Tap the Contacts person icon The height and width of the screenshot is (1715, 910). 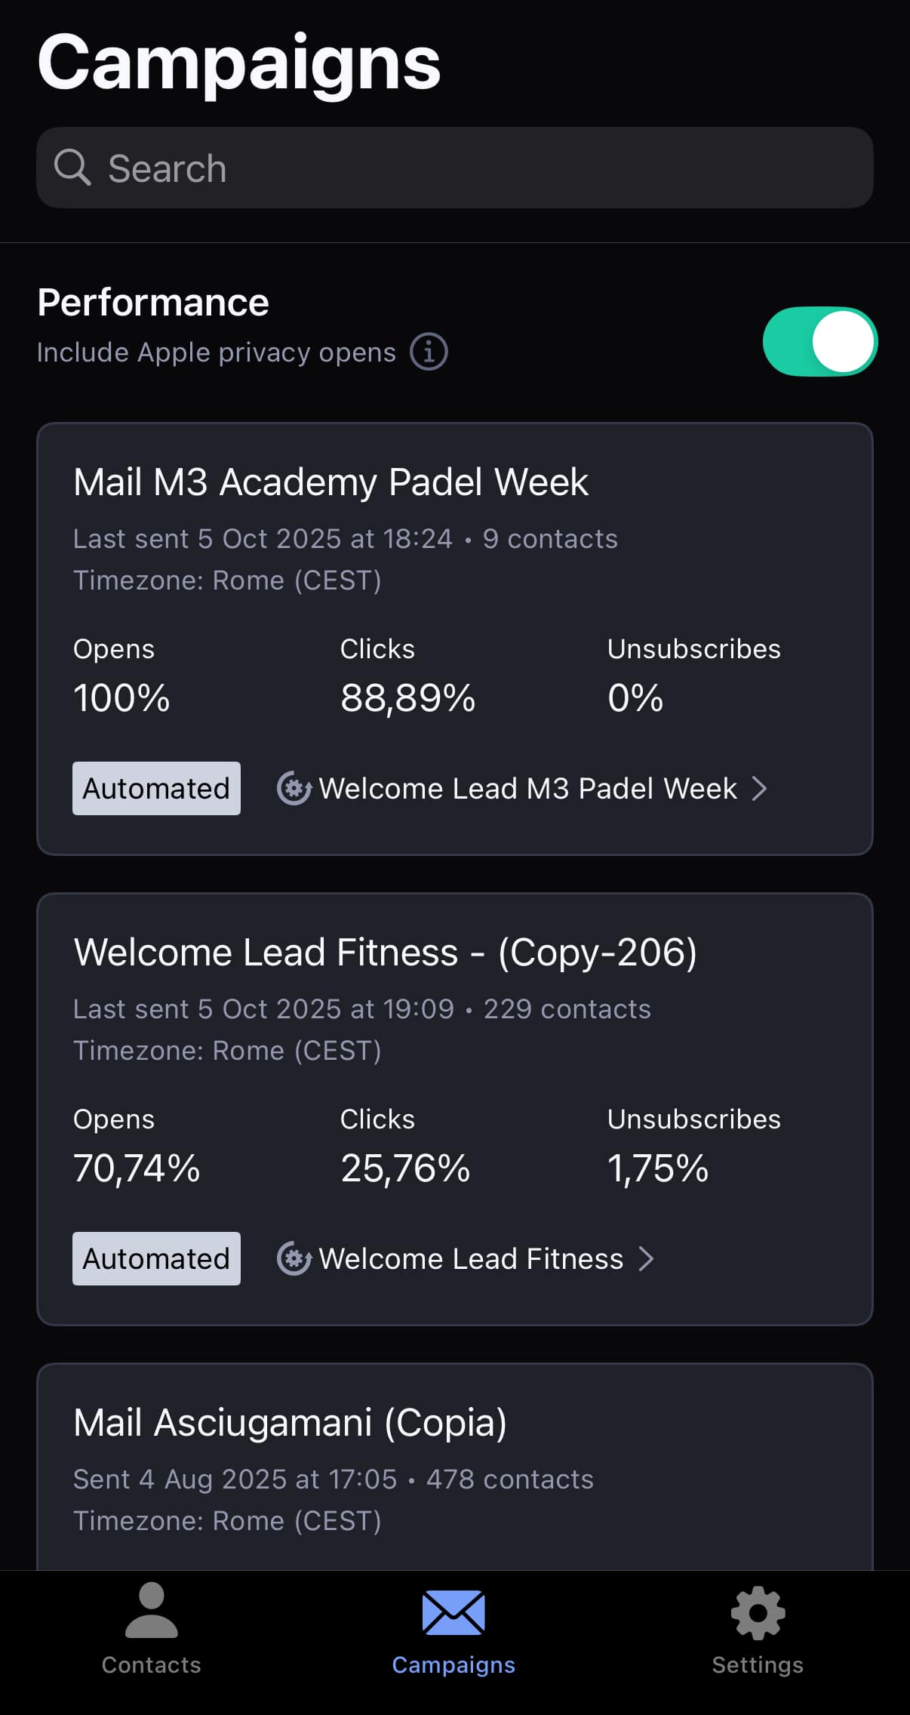pyautogui.click(x=152, y=1609)
